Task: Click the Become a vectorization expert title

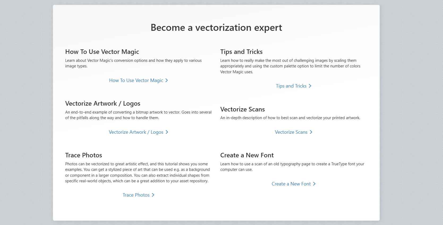Action: tap(216, 27)
